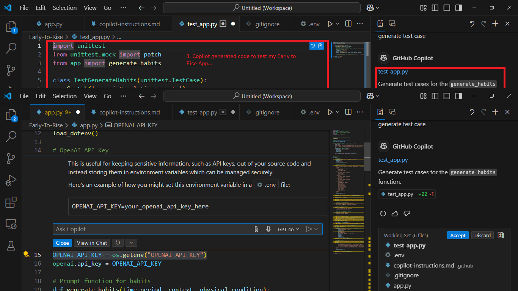Screen dimensions: 518x291
Task: Switch to .env tab in app.py editor window
Action: (310, 112)
